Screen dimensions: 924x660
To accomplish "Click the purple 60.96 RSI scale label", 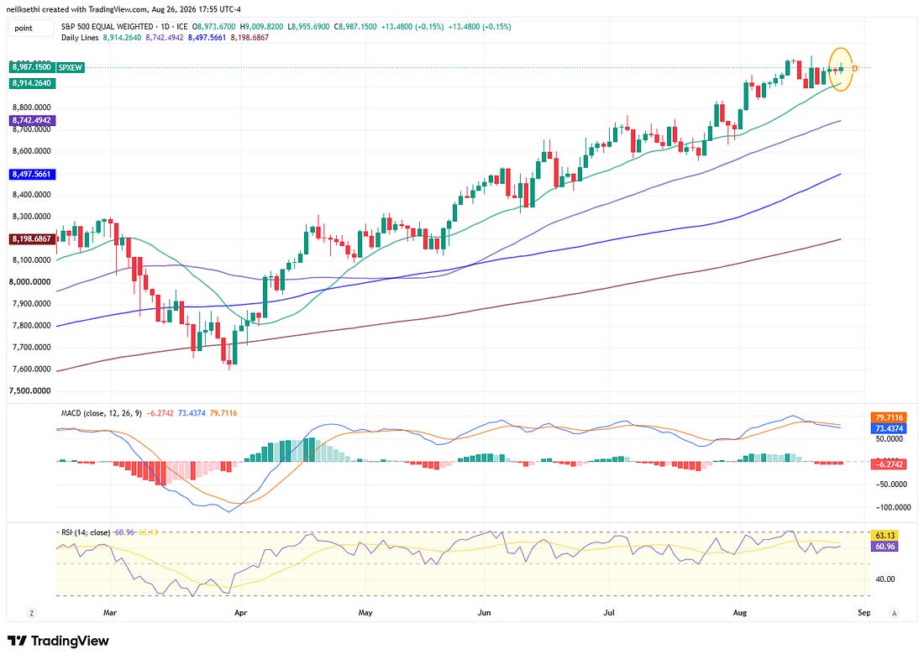I will click(x=885, y=547).
